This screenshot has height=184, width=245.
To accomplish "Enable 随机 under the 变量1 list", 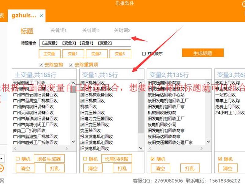I will pos(85,159).
